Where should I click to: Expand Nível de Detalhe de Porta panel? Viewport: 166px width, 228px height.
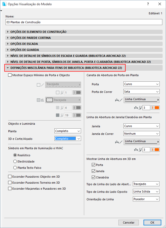[84, 62]
